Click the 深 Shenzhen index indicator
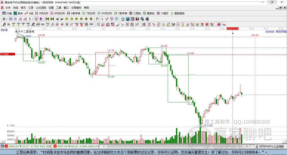Viewport: 287px width, 155px height. pyautogui.click(x=55, y=146)
